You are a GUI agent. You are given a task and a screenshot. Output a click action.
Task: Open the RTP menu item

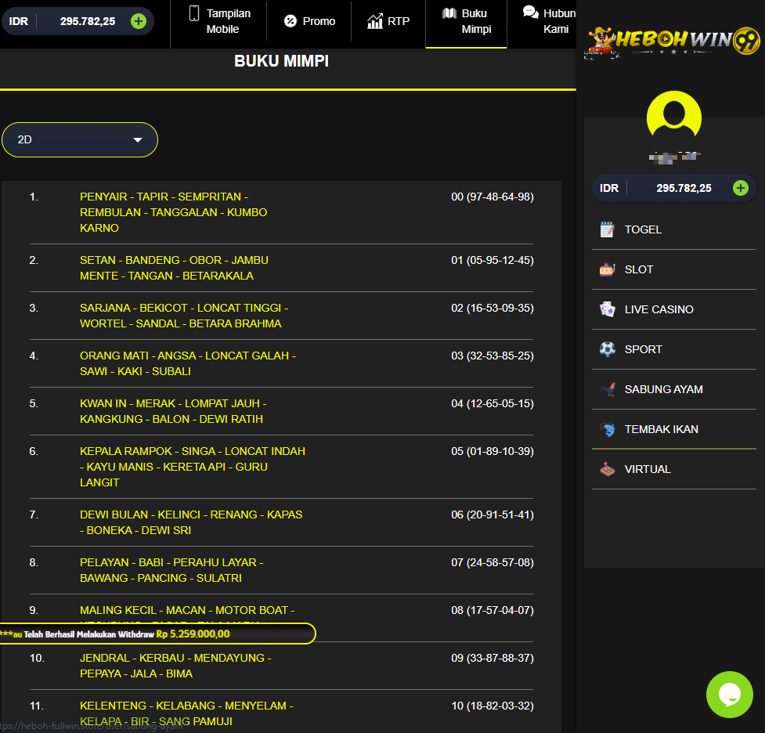pyautogui.click(x=388, y=21)
